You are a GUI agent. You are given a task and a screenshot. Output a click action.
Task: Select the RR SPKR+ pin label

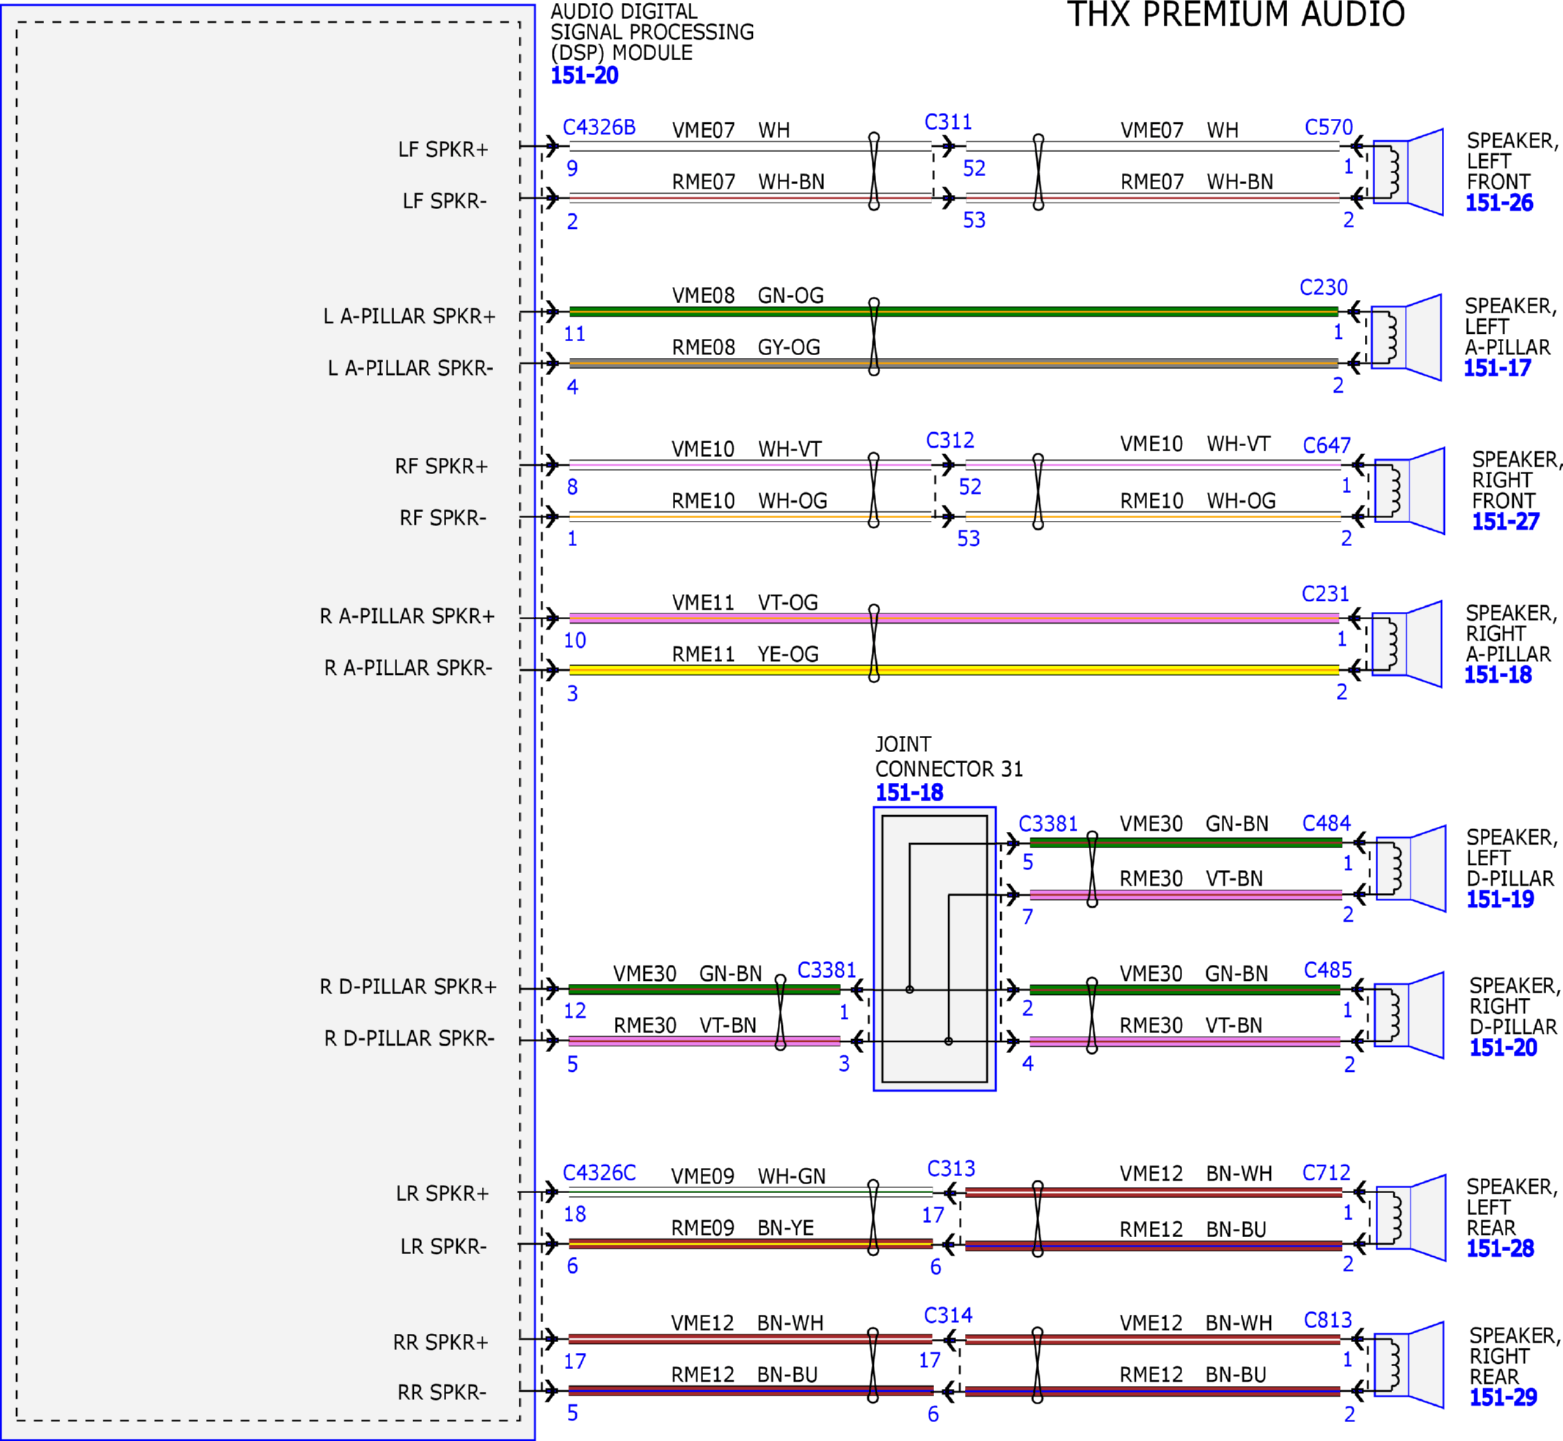point(441,1343)
